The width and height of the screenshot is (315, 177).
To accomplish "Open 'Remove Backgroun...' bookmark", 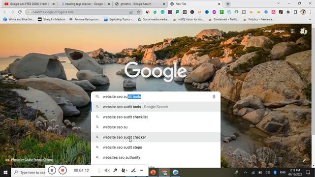I will [x=85, y=19].
